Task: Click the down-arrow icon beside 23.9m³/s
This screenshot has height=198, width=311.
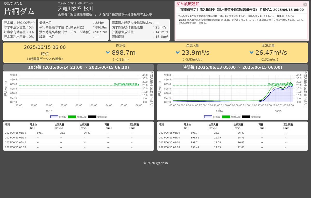Action: point(178,53)
